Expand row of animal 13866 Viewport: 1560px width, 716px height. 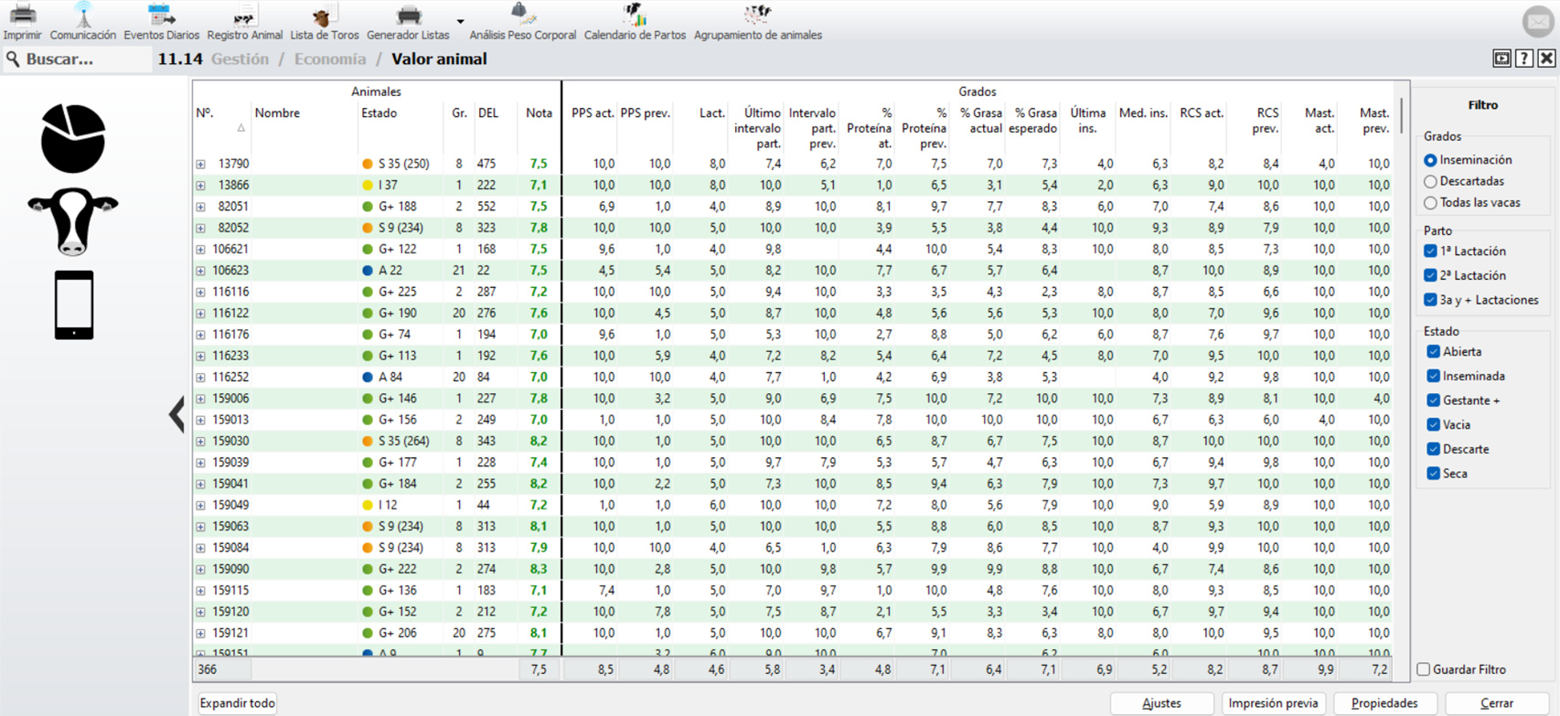[200, 186]
